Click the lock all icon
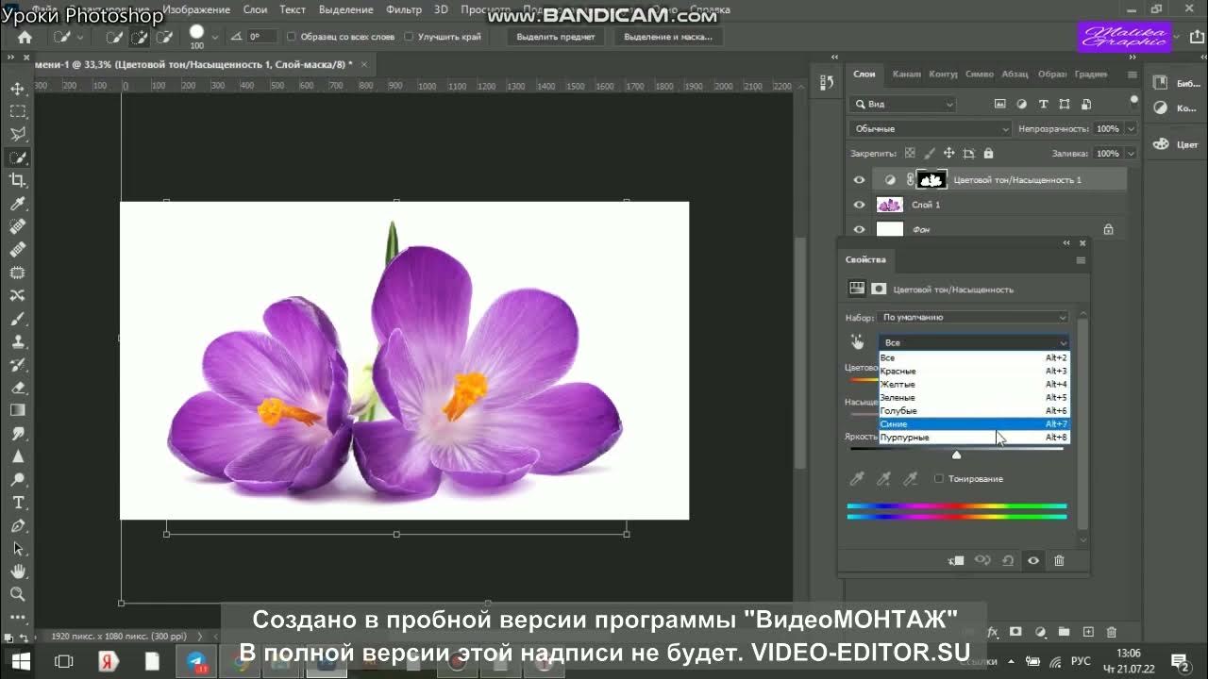The image size is (1208, 679). tap(988, 153)
